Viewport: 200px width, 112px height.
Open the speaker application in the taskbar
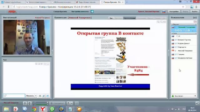[x=25, y=109]
